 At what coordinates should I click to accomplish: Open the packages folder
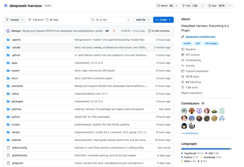tap(17, 102)
